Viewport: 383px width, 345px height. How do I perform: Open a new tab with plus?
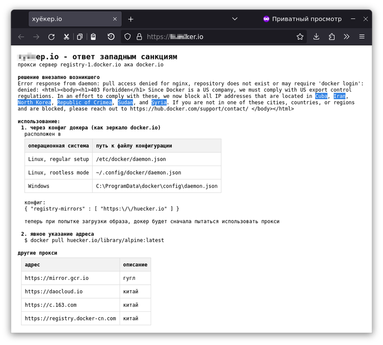131,19
